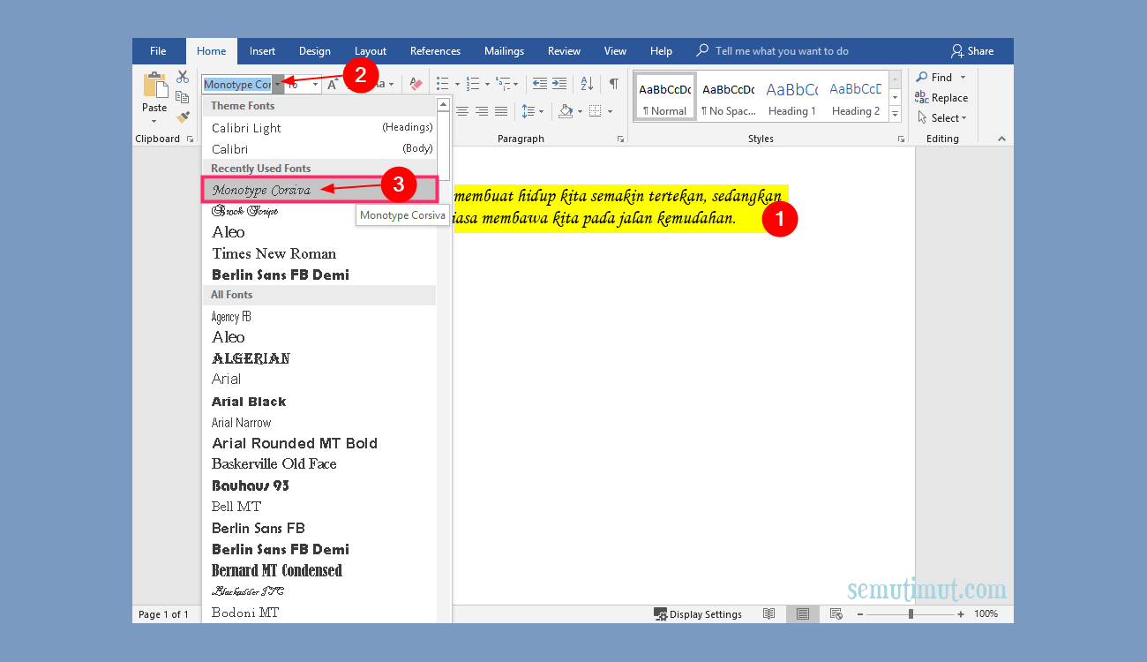Switch to the Mailings tab
Image resolution: width=1147 pixels, height=662 pixels.
pyautogui.click(x=504, y=51)
